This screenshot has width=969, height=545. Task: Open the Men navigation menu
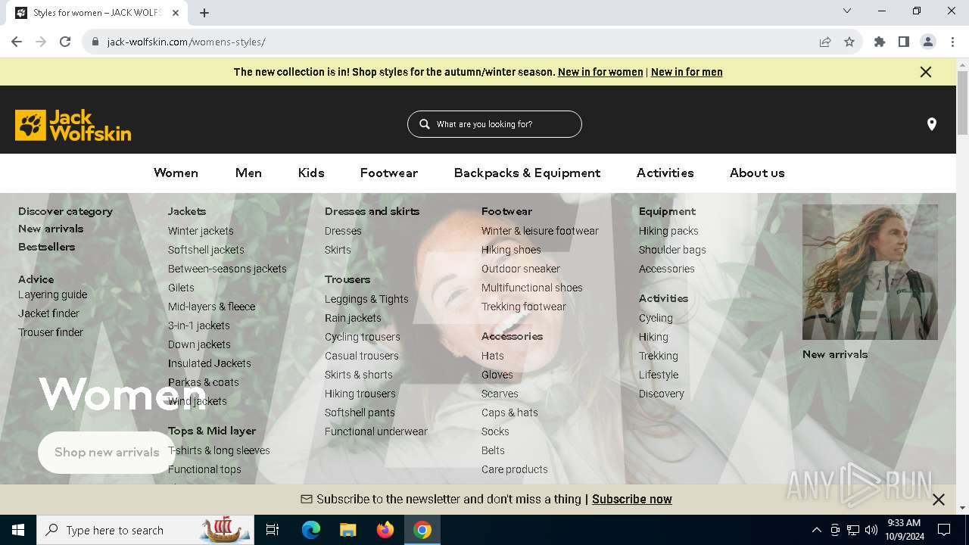pos(248,173)
